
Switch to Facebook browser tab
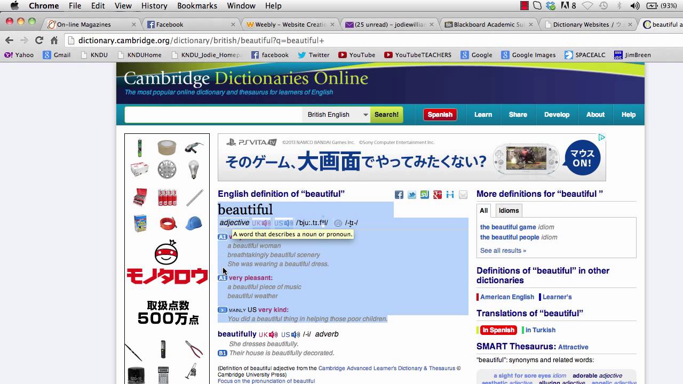click(x=191, y=25)
